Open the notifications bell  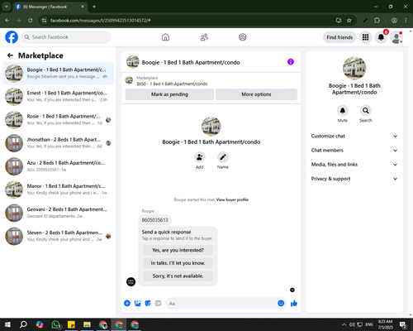tap(381, 37)
